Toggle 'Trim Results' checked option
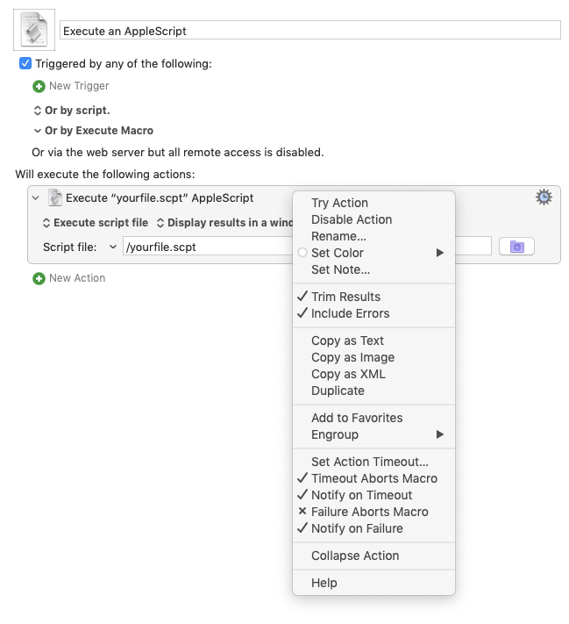Image resolution: width=569 pixels, height=624 pixels. (373, 297)
